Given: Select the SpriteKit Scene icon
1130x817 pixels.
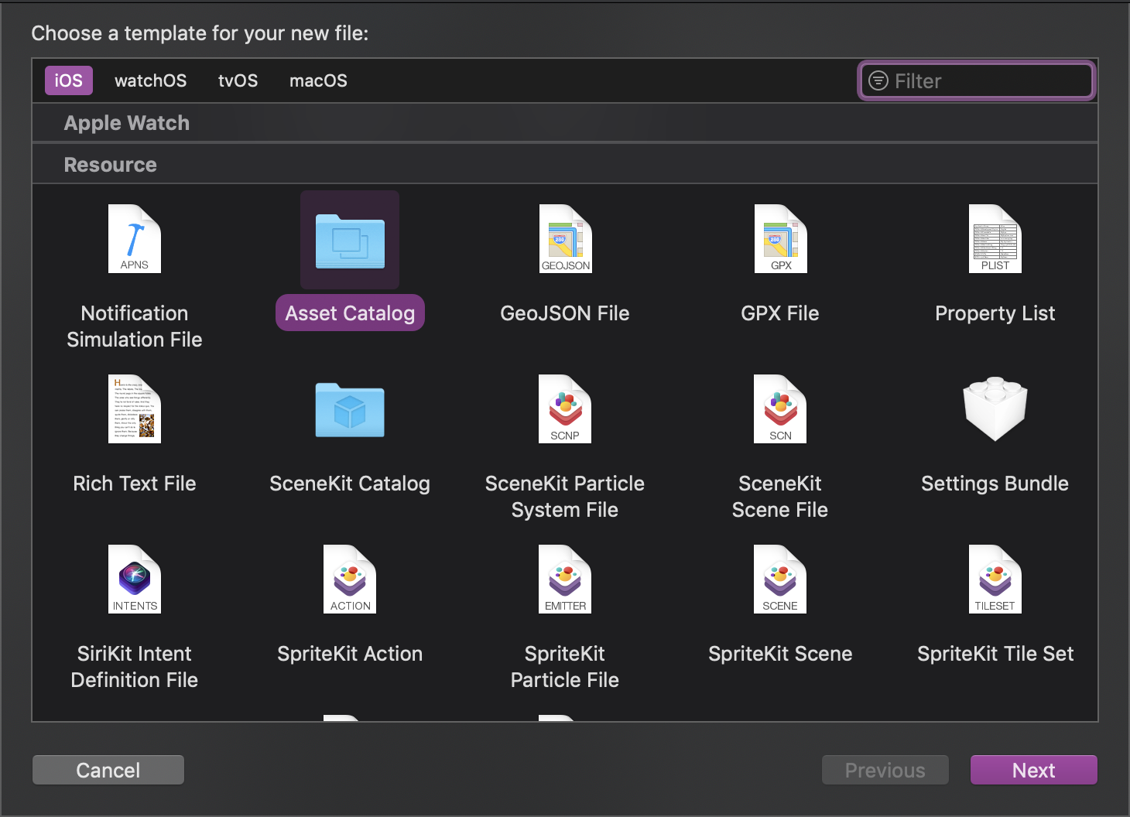Looking at the screenshot, I should pyautogui.click(x=780, y=579).
